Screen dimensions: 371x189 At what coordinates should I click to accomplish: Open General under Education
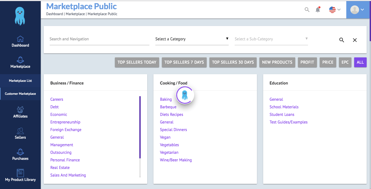click(x=276, y=99)
